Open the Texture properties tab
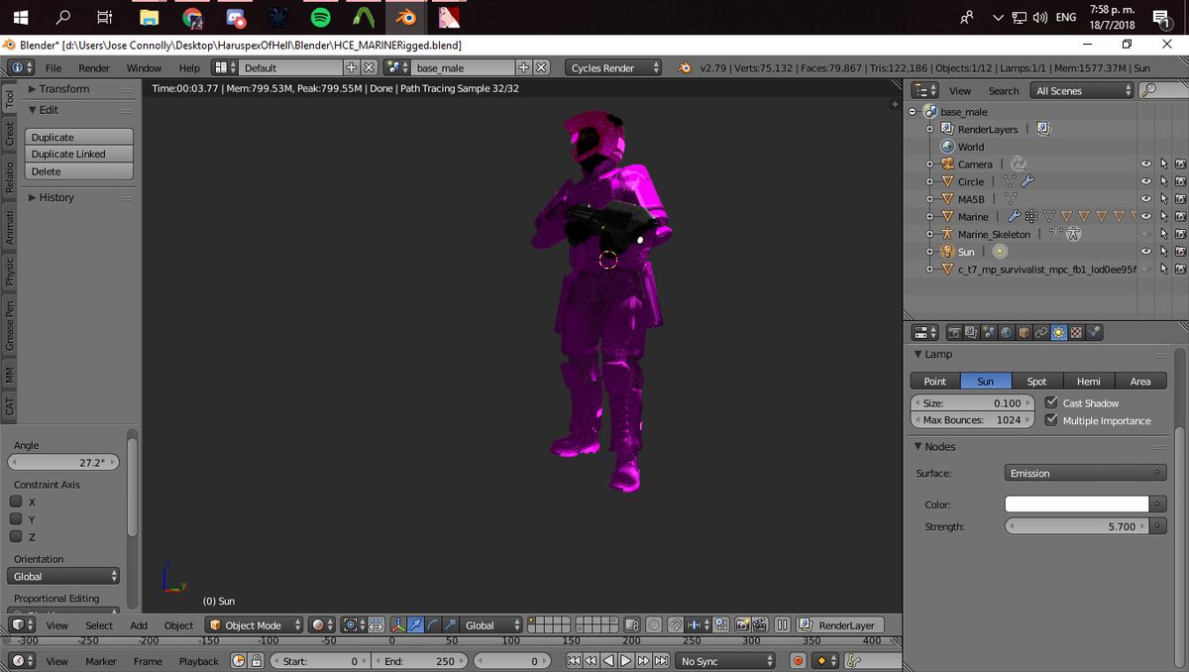Screen dimensions: 1189x672 pyautogui.click(x=1076, y=333)
